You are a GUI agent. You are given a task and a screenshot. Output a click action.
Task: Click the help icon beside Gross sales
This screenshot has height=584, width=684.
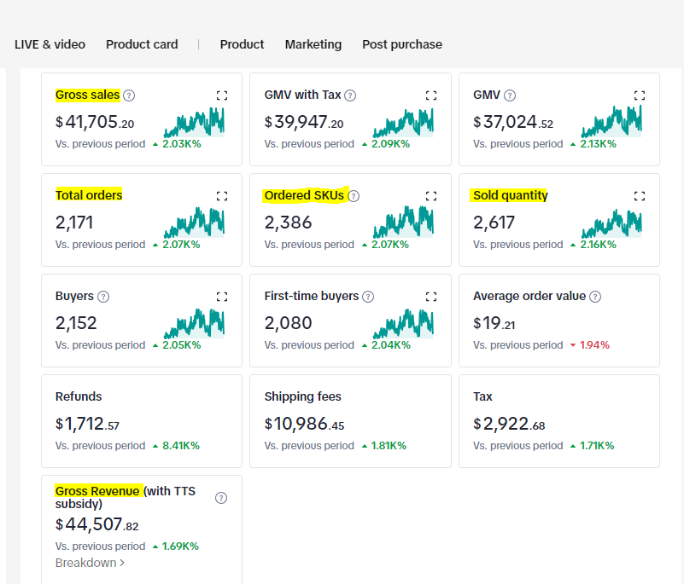pos(129,95)
